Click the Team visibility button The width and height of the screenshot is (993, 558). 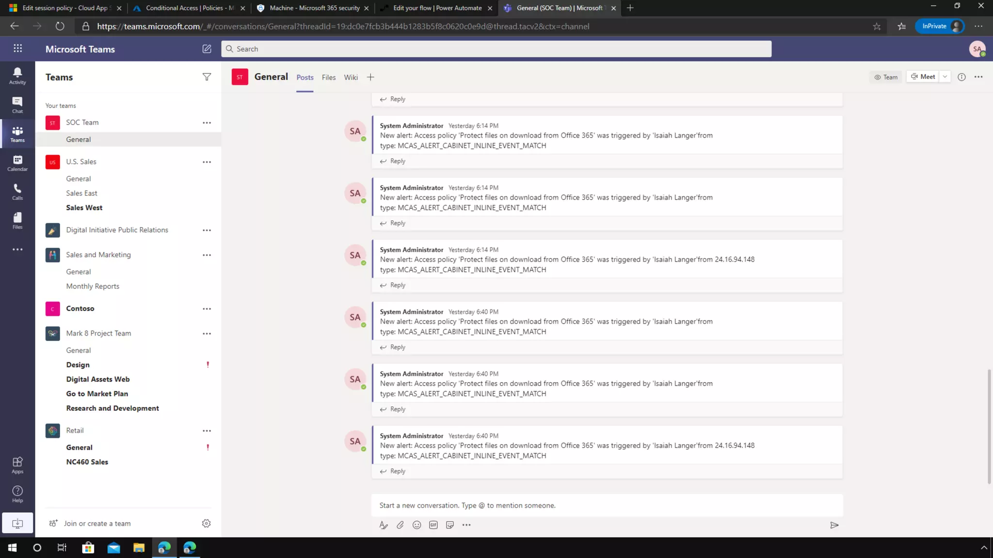885,77
